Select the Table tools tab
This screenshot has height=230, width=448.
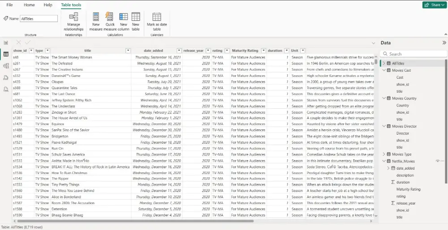coord(71,5)
